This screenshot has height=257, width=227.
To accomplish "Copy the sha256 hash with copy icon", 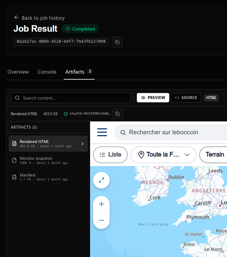I will point(117,114).
